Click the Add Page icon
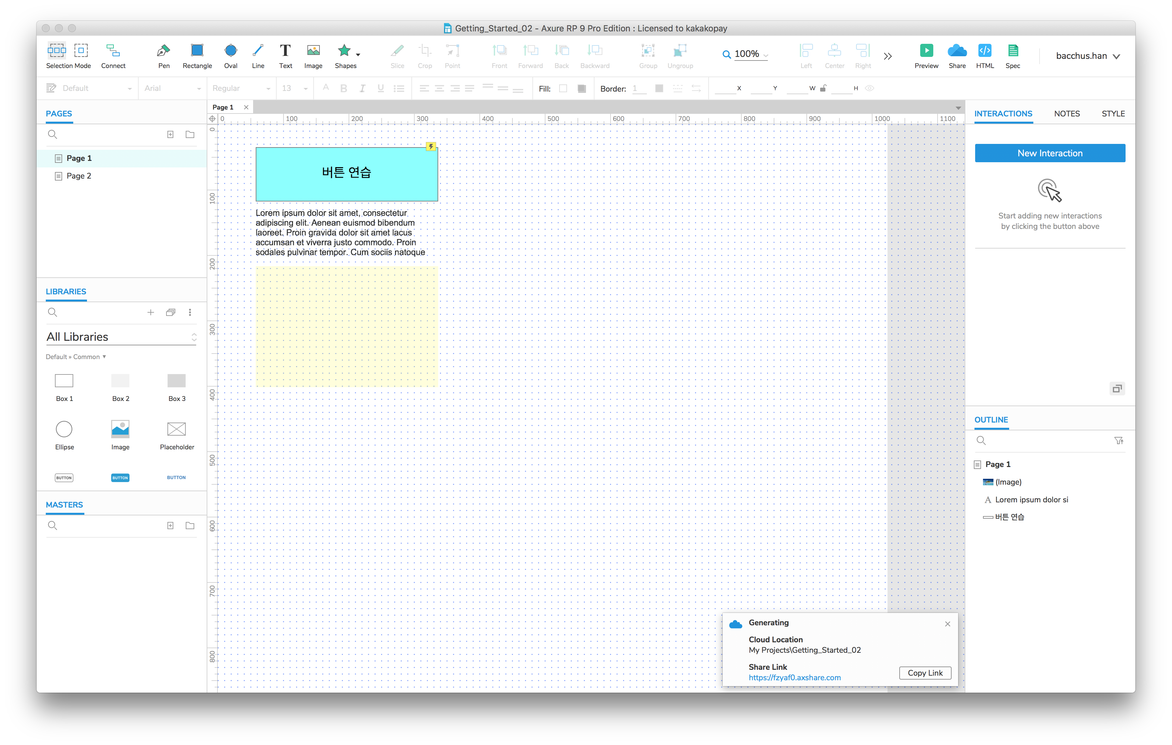This screenshot has height=745, width=1172. tap(170, 134)
